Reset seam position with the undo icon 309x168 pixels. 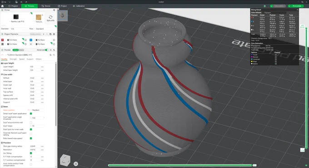point(29,110)
